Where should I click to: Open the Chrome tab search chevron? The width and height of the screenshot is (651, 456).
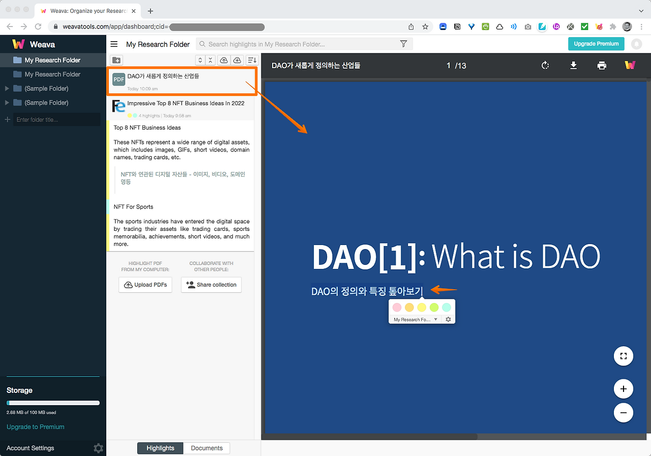tap(641, 11)
